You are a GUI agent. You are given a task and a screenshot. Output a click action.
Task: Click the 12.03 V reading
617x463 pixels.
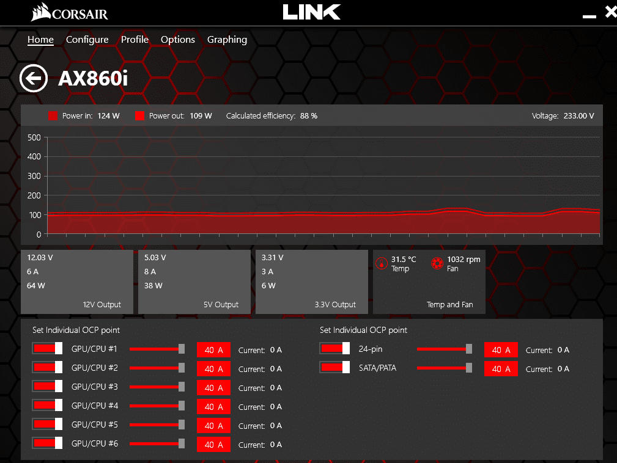40,257
